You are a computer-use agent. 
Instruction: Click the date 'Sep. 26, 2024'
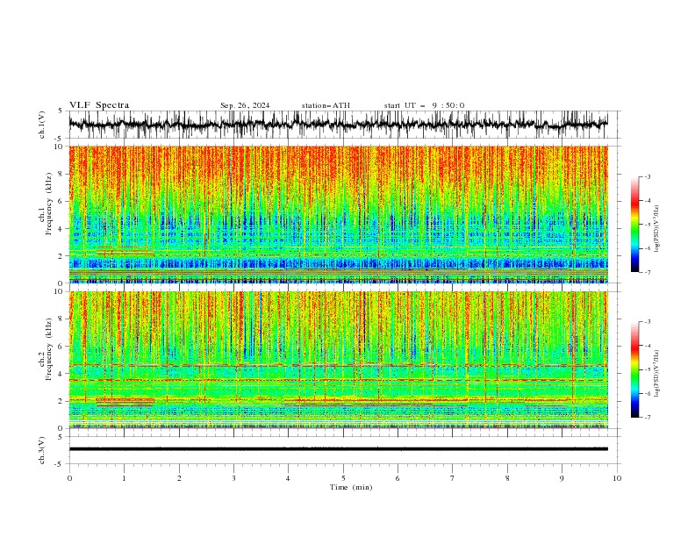(245, 105)
